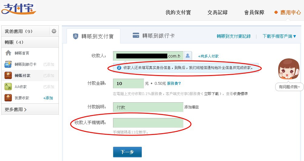304x161 pixels.
Task: Click the bank card icon beside 轉賬到銀行卡
Action: [8, 64]
